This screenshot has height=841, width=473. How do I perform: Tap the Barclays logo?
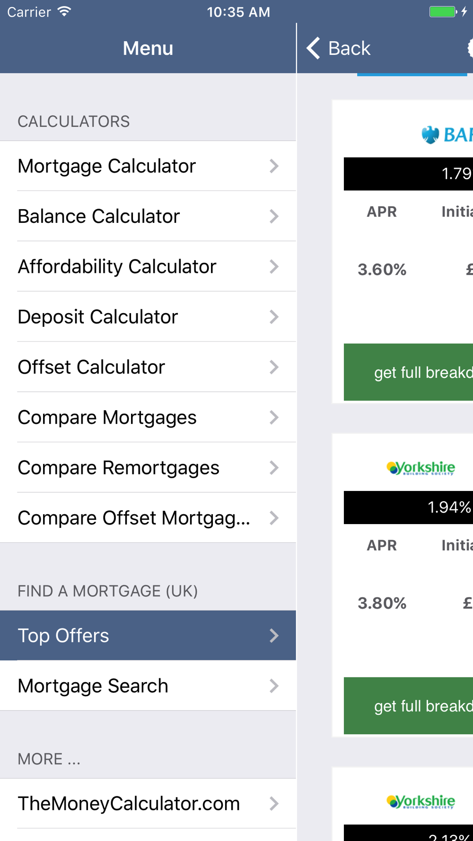[x=447, y=135]
